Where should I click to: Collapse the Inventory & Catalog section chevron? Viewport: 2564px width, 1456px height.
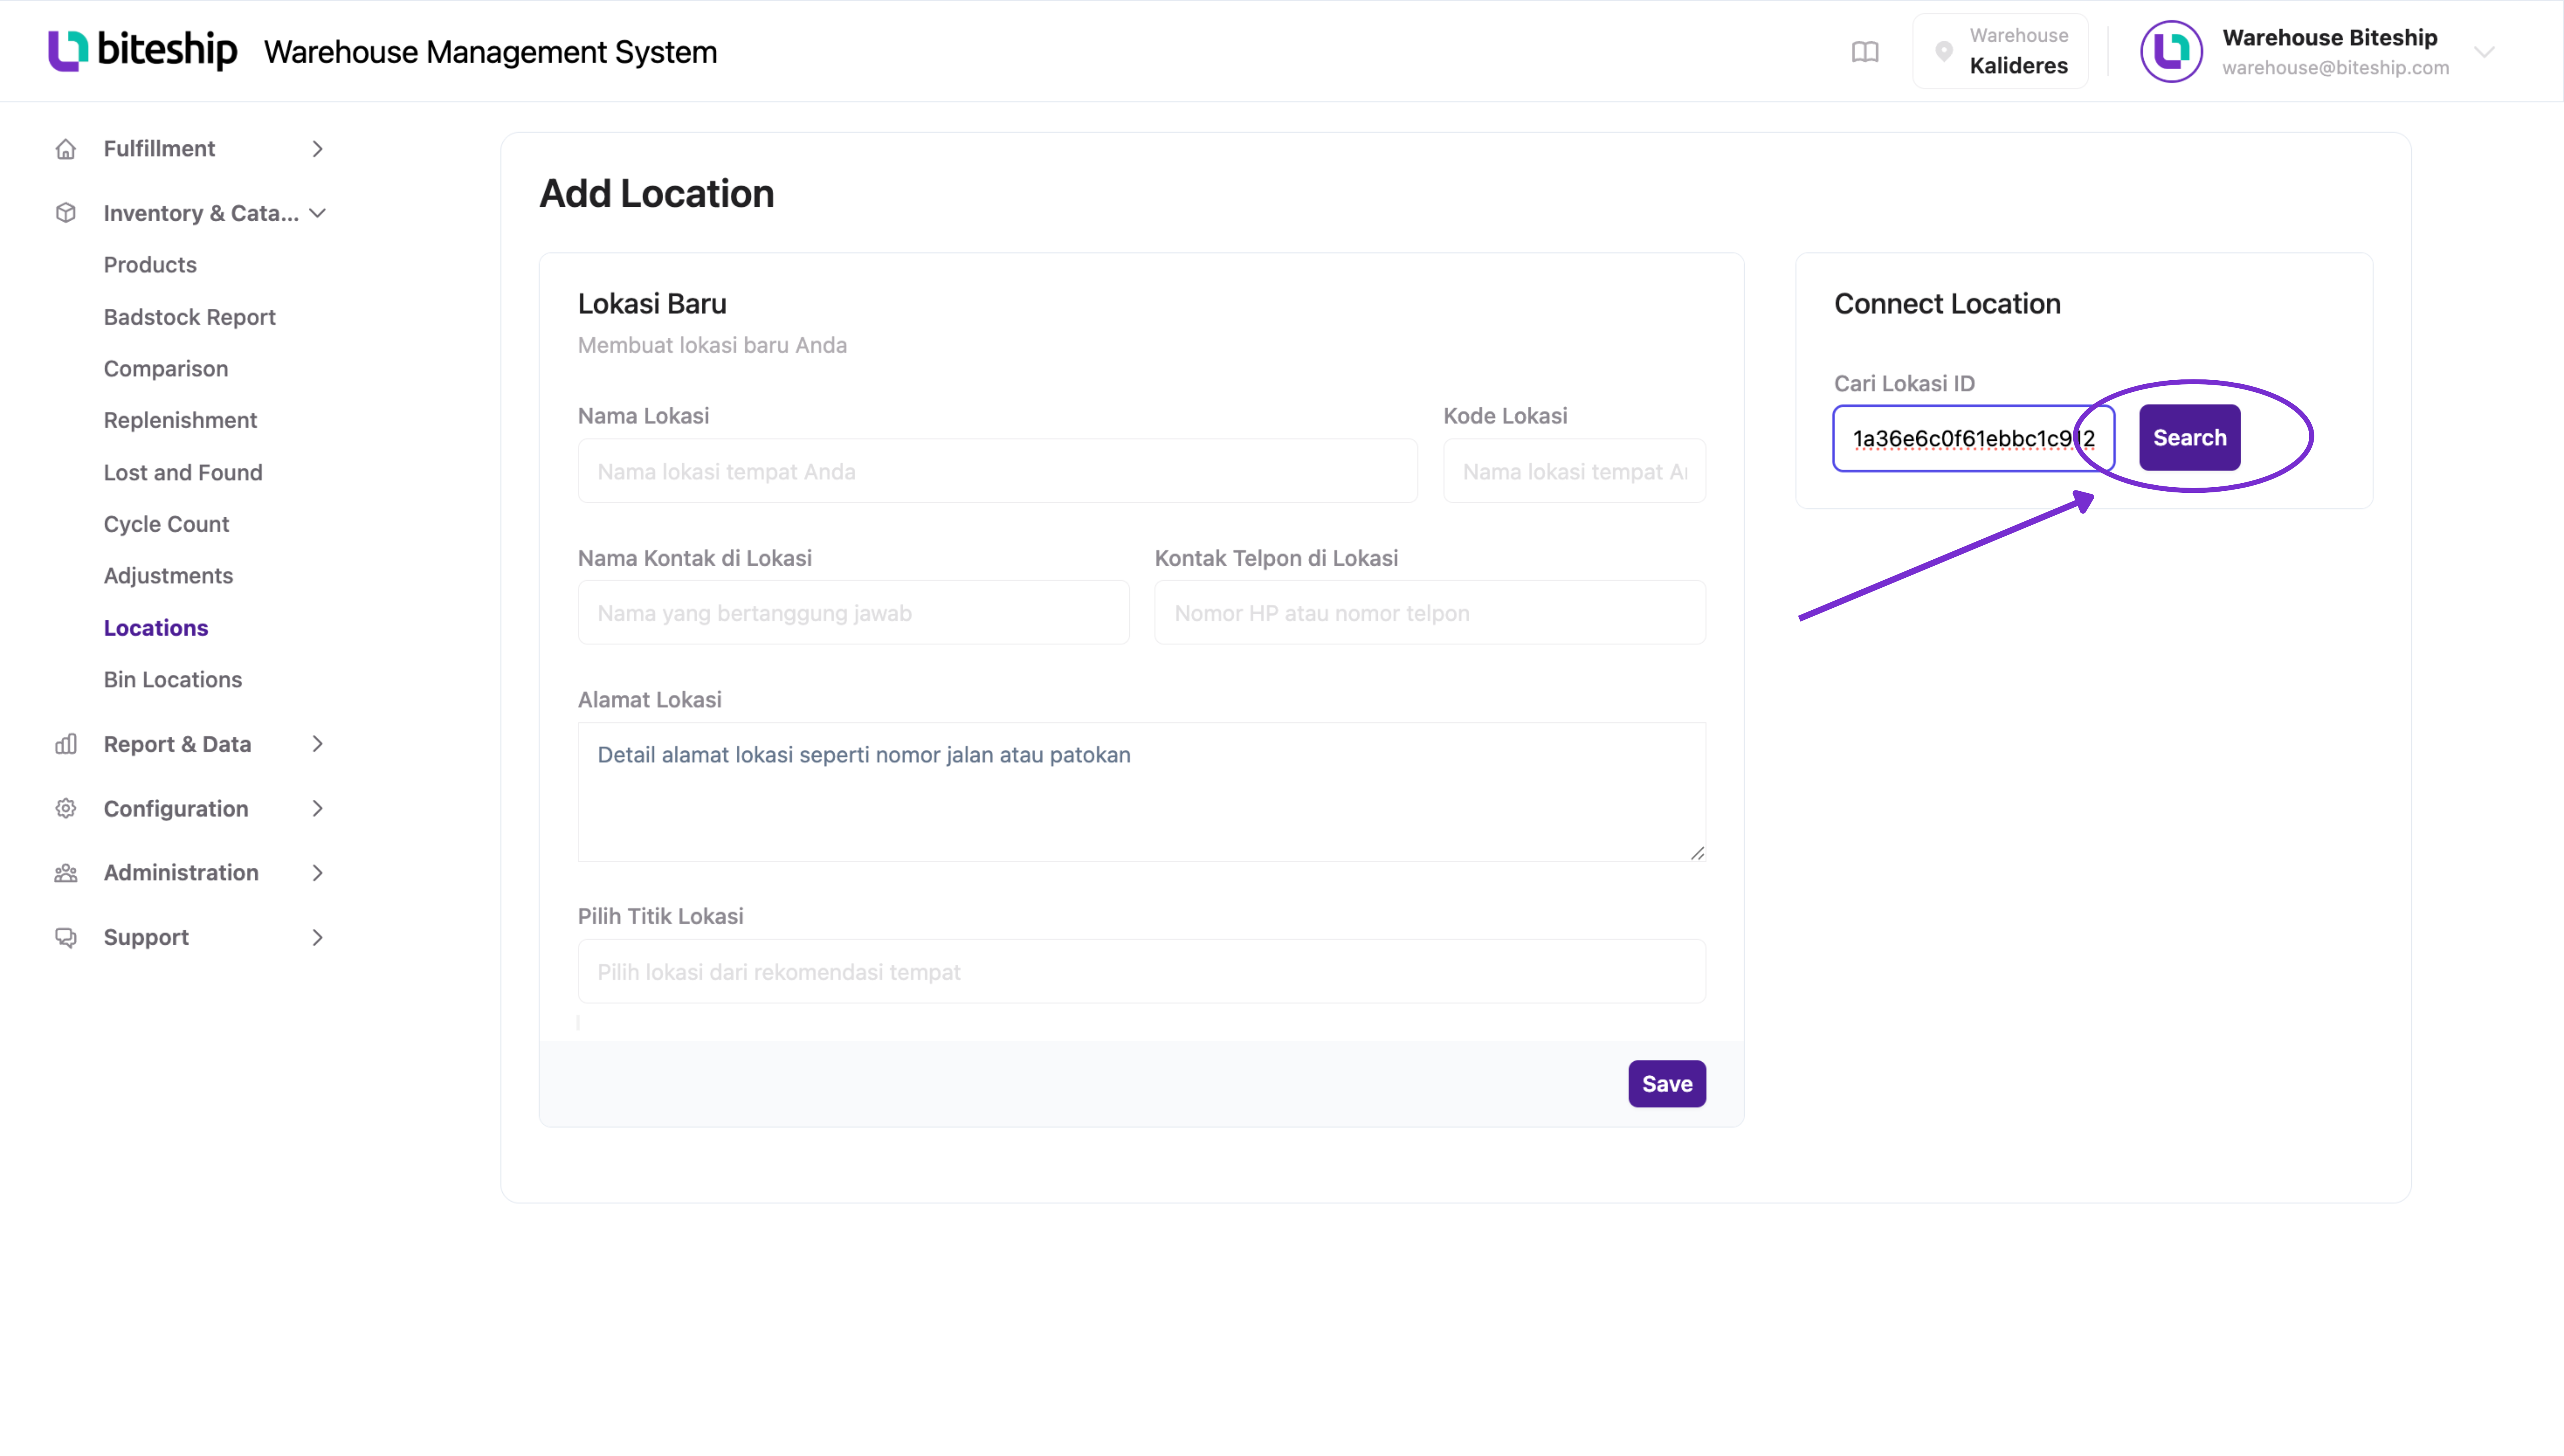[317, 213]
